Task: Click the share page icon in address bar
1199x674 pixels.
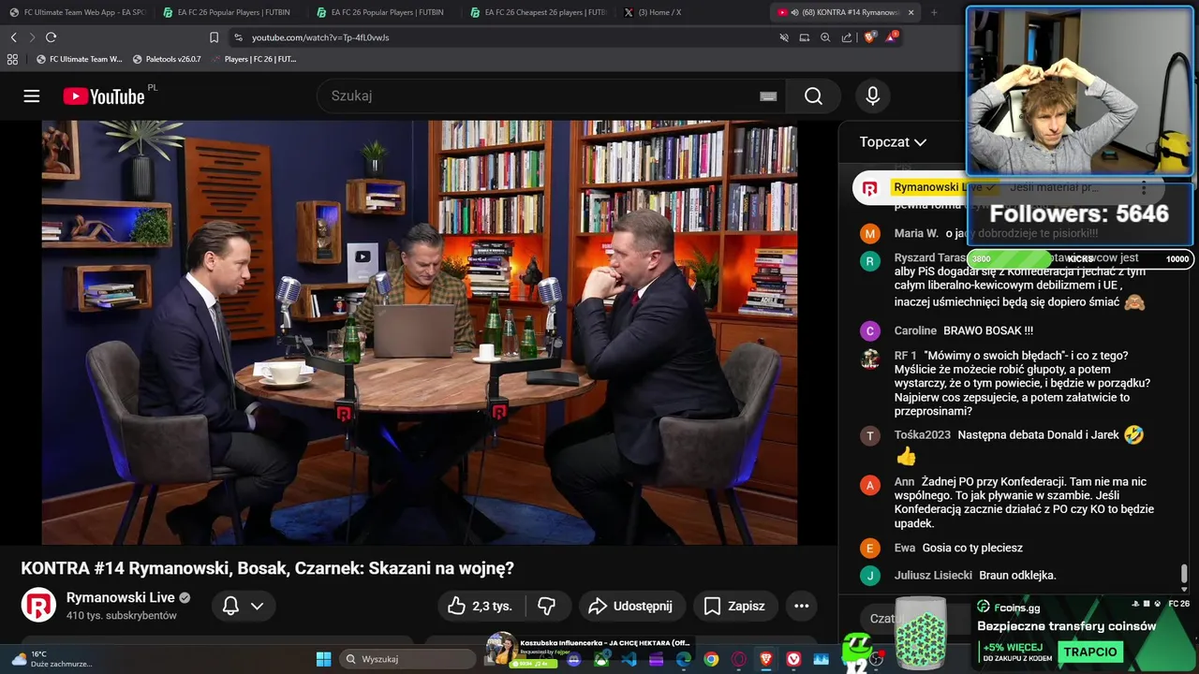Action: coord(847,37)
